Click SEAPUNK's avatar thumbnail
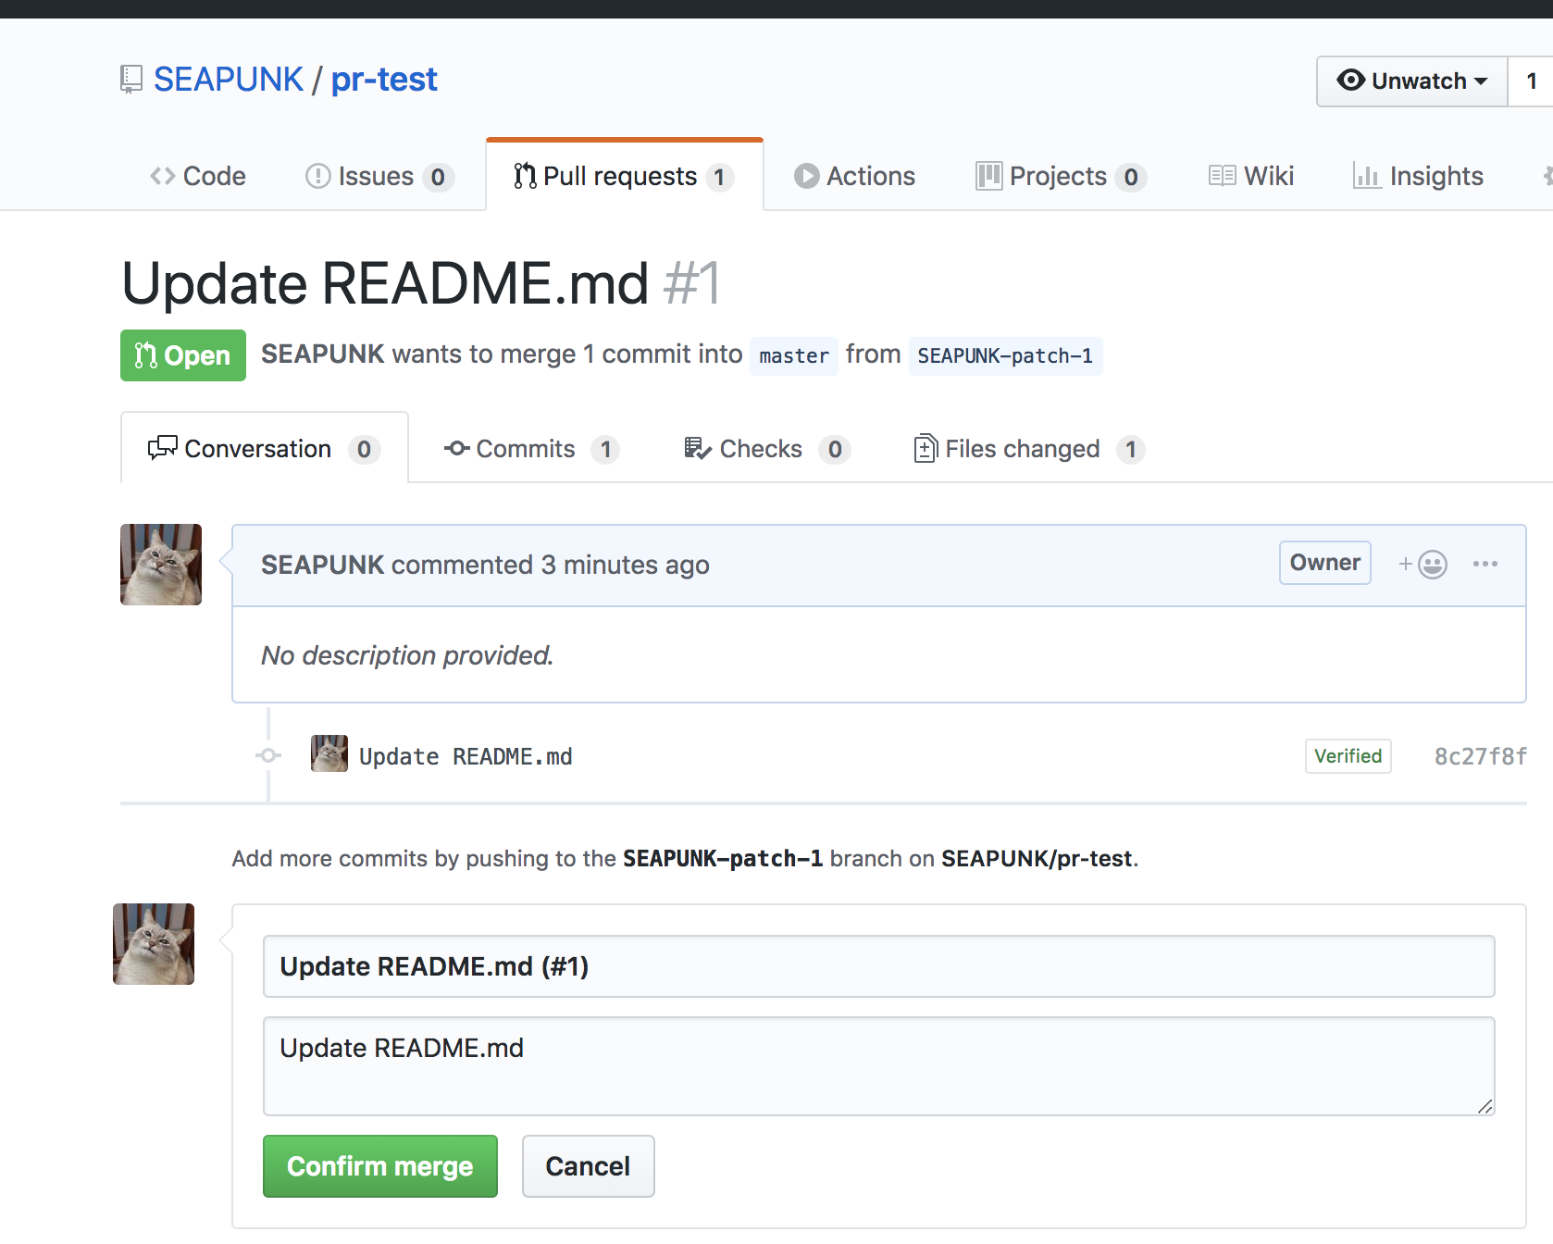Viewport: 1553px width, 1244px height. [x=160, y=564]
